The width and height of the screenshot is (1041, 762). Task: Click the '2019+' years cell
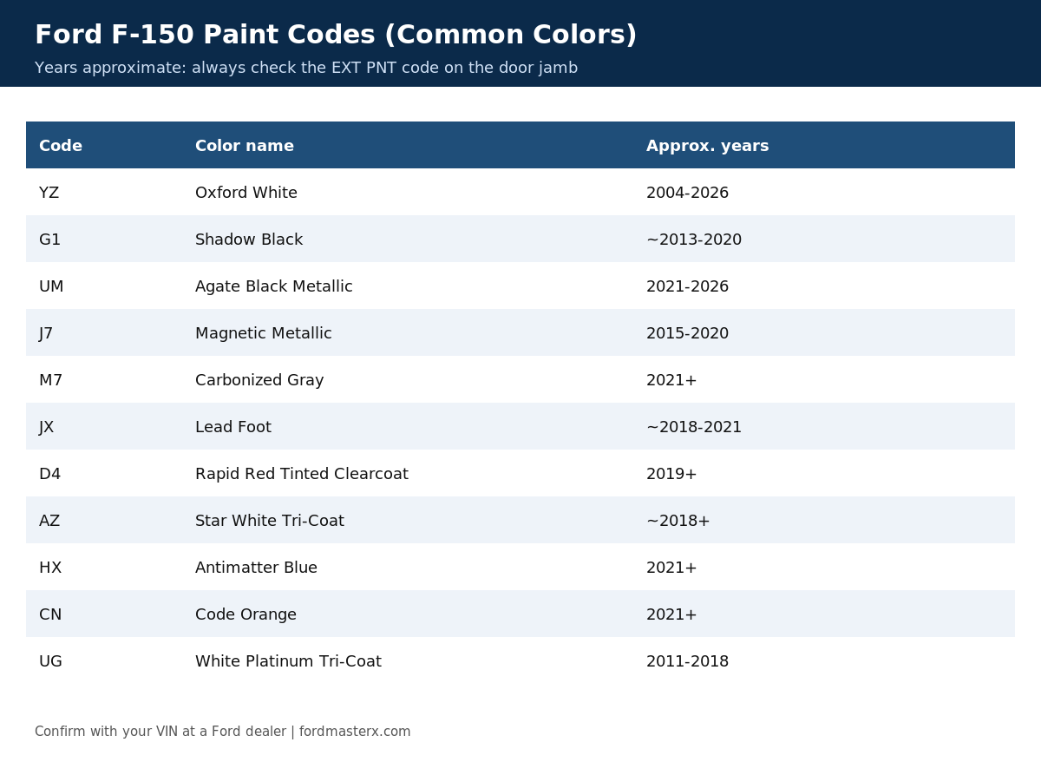click(671, 474)
